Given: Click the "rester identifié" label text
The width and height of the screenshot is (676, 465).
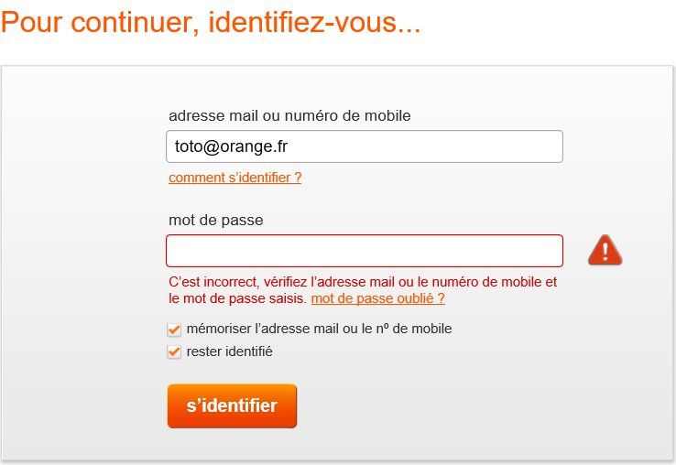Looking at the screenshot, I should tap(229, 351).
